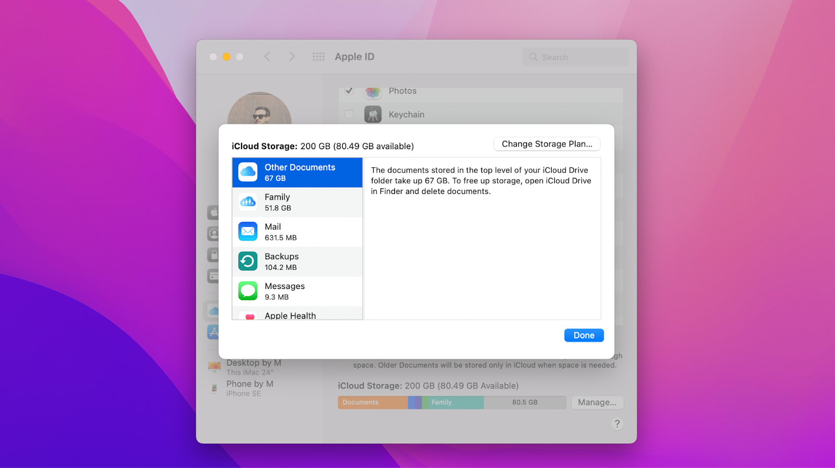Viewport: 835px width, 468px height.
Task: Select the Messages storage row
Action: coord(297,292)
